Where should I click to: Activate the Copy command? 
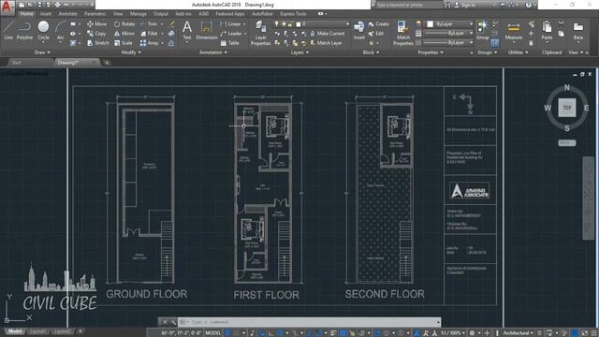point(96,34)
